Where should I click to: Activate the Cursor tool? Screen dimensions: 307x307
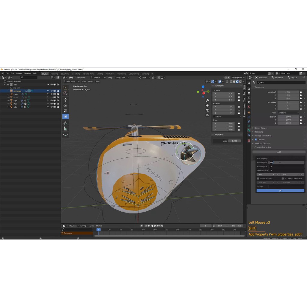pos(65,93)
